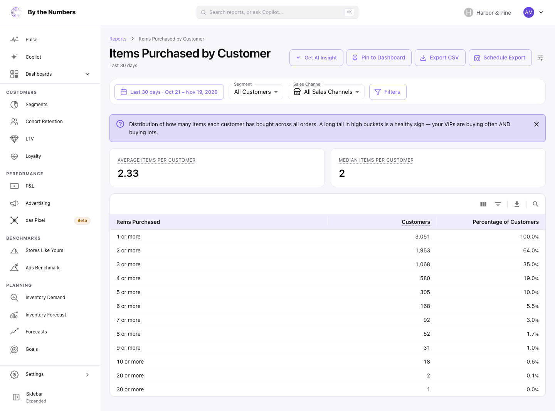Click the Goals target icon

click(14, 349)
